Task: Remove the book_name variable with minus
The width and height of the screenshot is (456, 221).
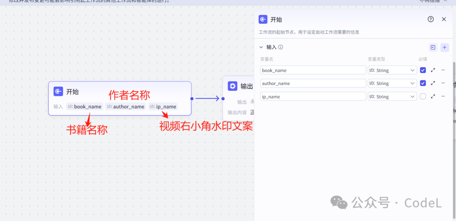Action: point(443,70)
